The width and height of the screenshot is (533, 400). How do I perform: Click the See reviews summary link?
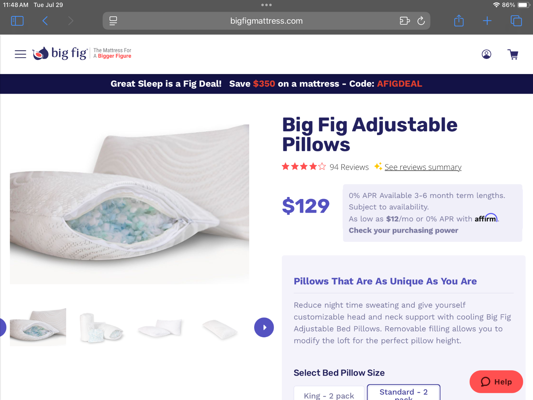(x=423, y=167)
